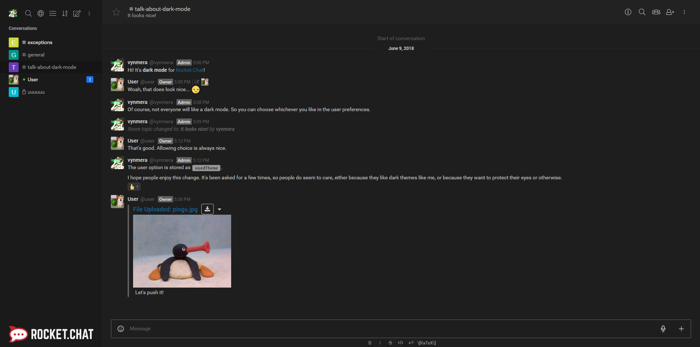The height and width of the screenshot is (347, 700).
Task: Insert KaTeX formatting
Action: 427,343
